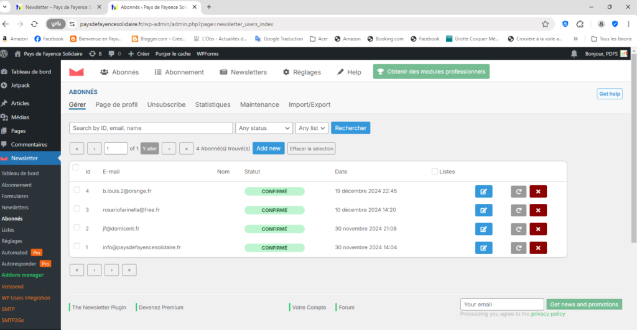Click the search by ID, email, name field
The width and height of the screenshot is (637, 330).
coord(151,128)
